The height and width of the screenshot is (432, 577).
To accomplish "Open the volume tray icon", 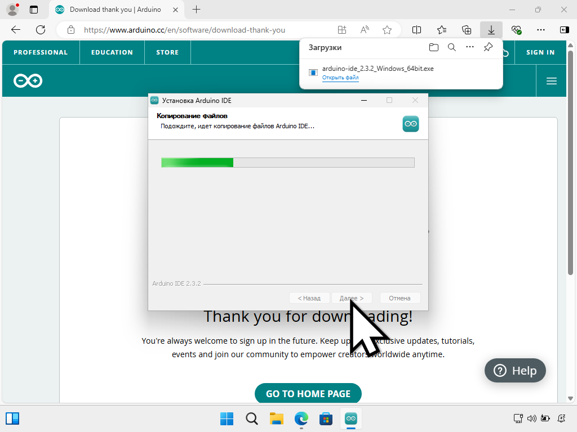I will coord(532,418).
